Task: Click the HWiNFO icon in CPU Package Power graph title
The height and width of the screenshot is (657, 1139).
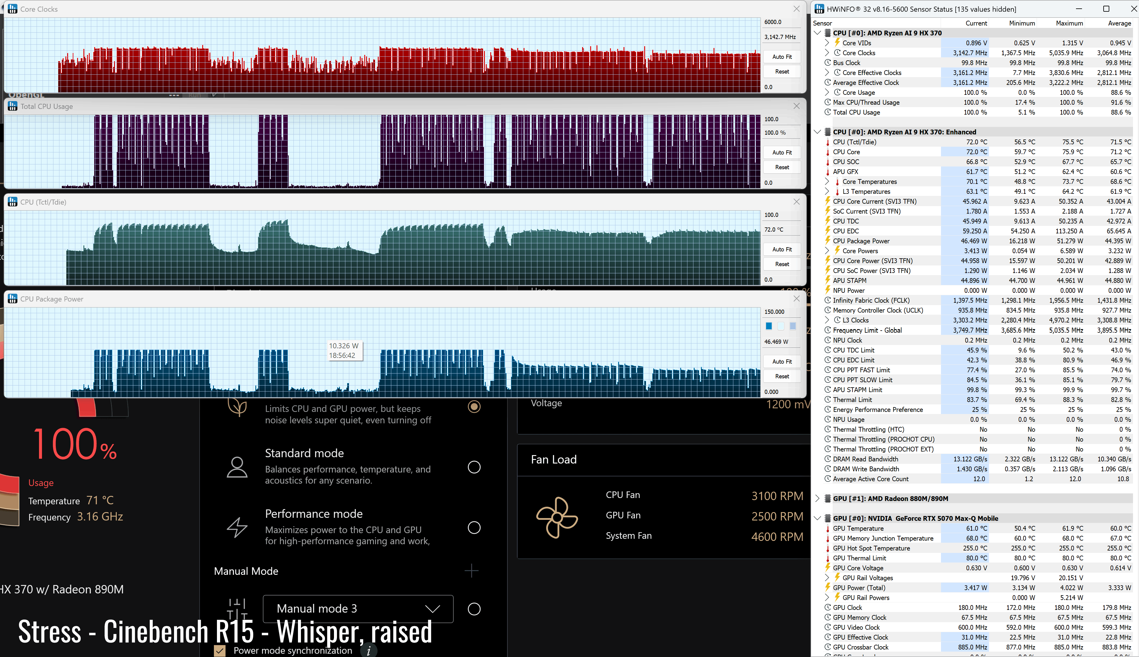Action: [13, 299]
